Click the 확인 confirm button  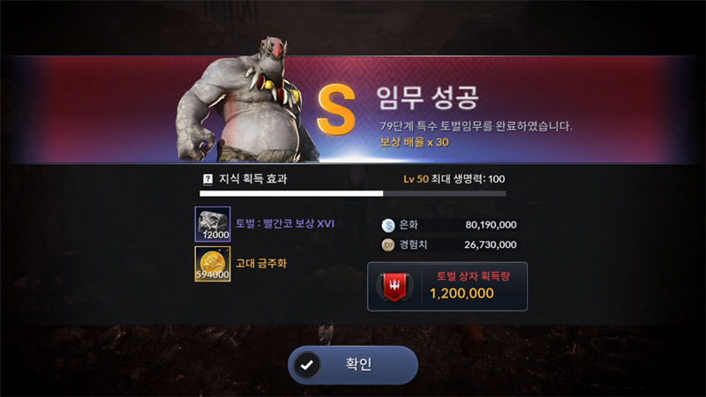coord(352,364)
